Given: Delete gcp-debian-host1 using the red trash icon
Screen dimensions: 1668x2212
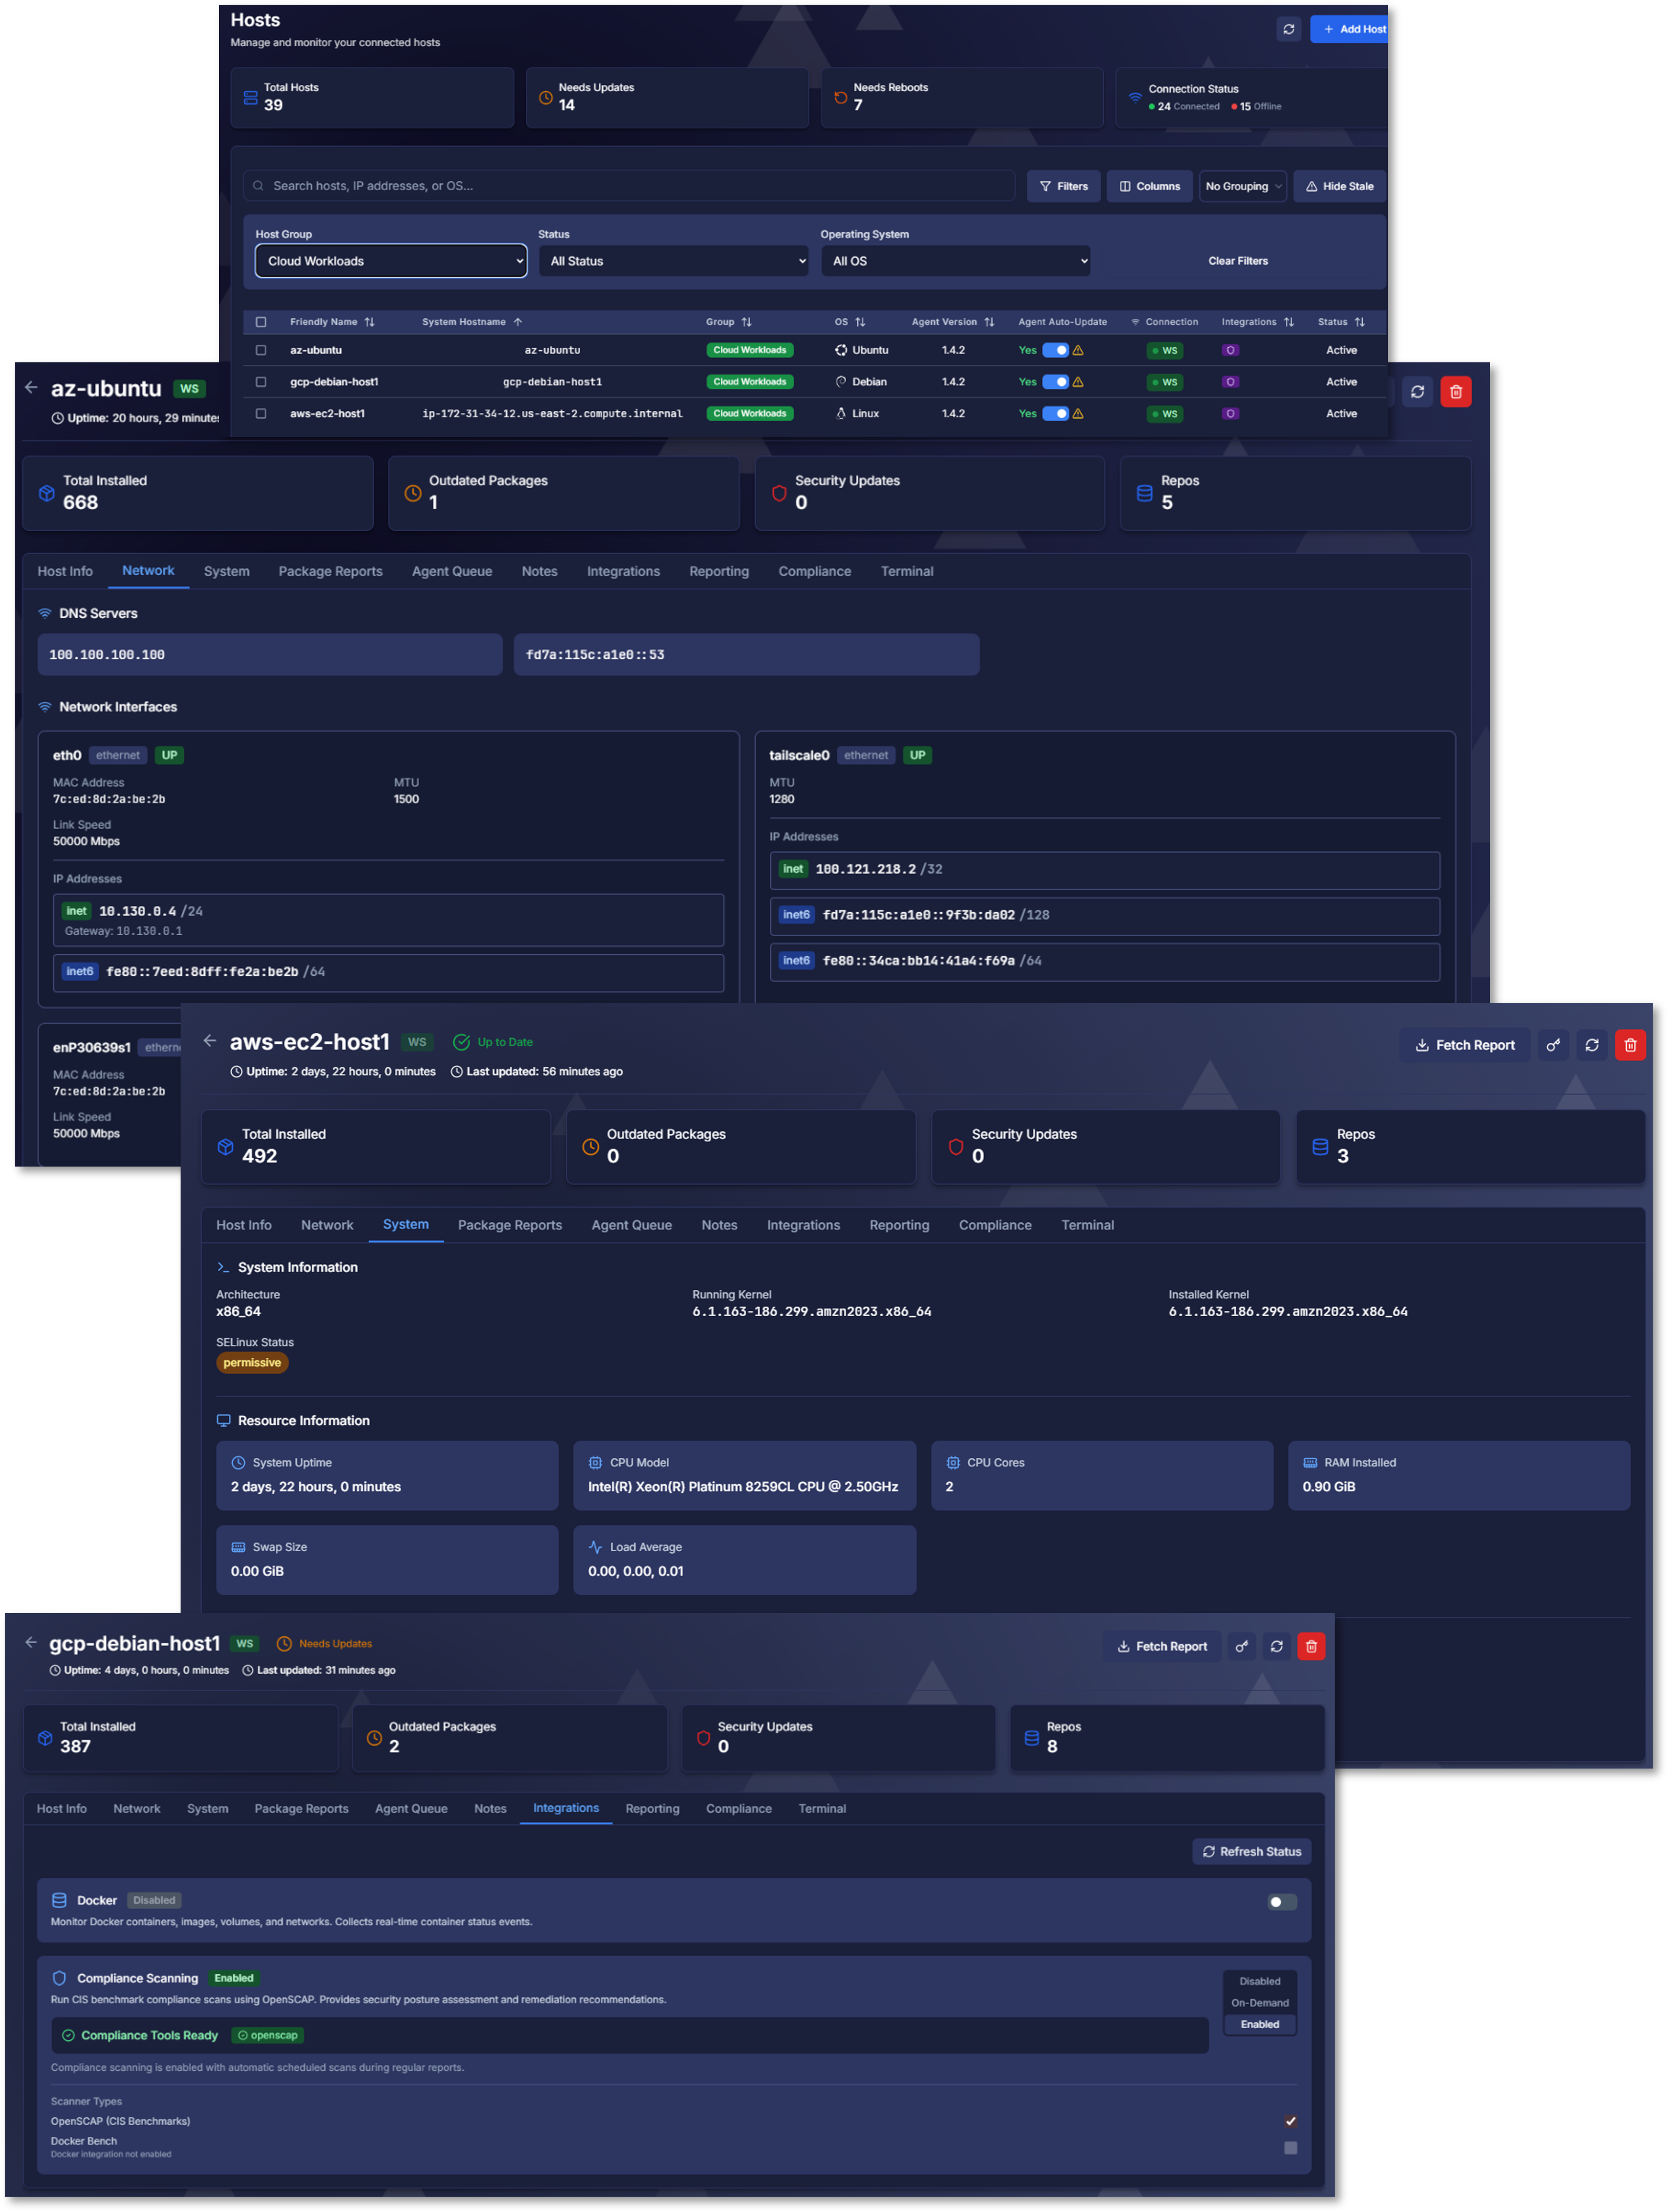Looking at the screenshot, I should point(1312,1646).
